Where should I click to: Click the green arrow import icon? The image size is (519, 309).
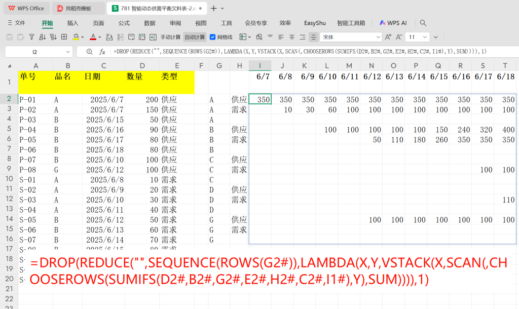(153, 37)
